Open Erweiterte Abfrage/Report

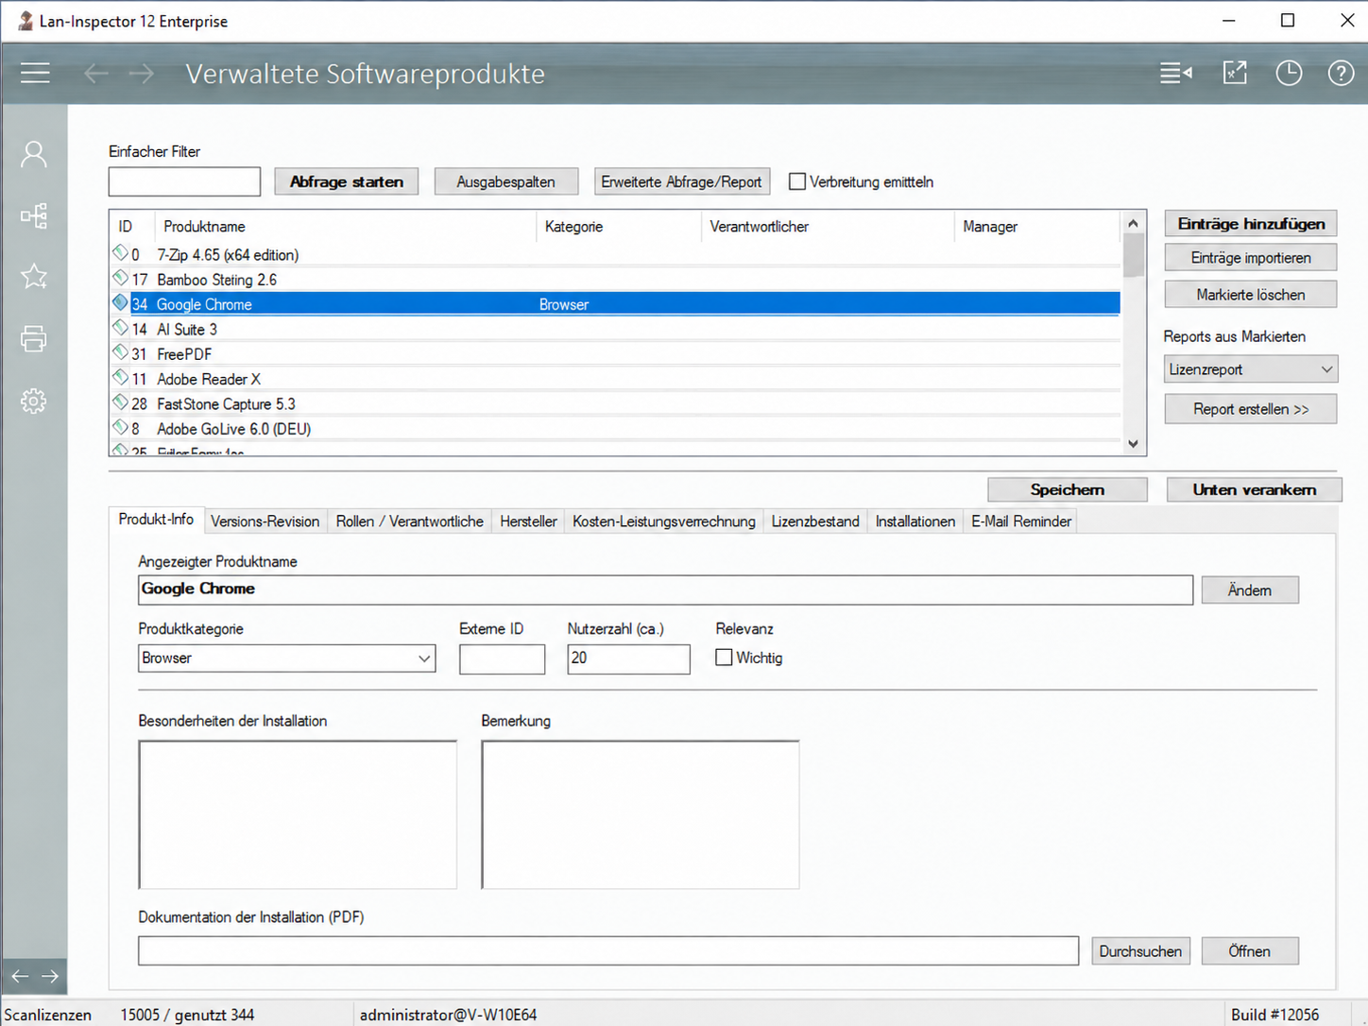(682, 181)
